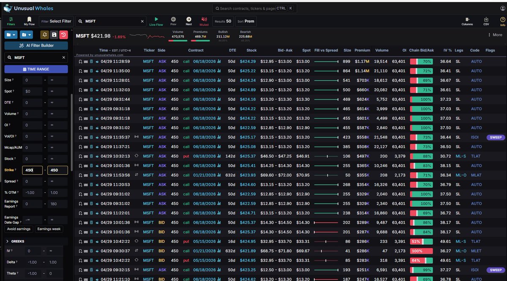Change the Results 50 count

point(223,21)
